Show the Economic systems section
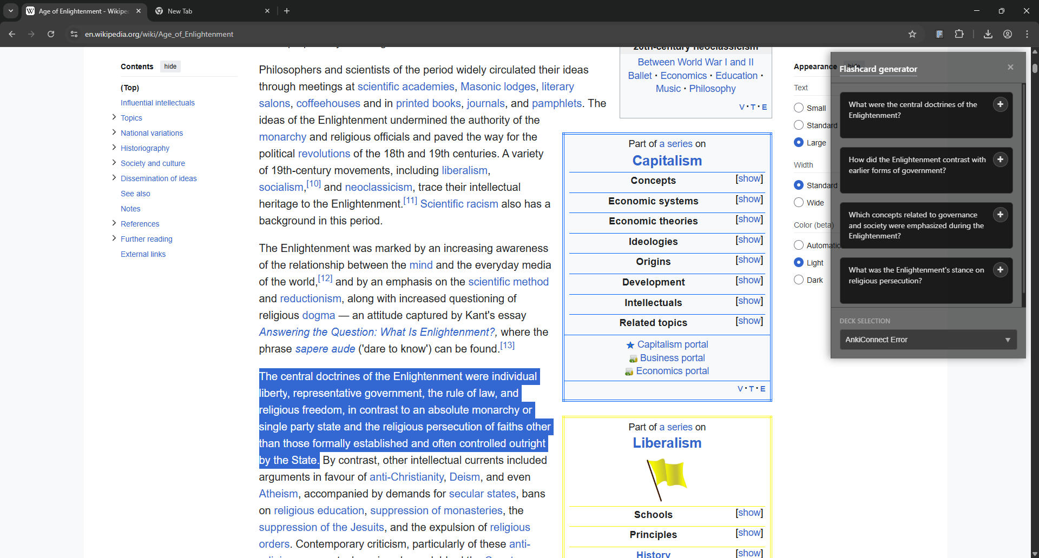1039x558 pixels. click(x=749, y=200)
